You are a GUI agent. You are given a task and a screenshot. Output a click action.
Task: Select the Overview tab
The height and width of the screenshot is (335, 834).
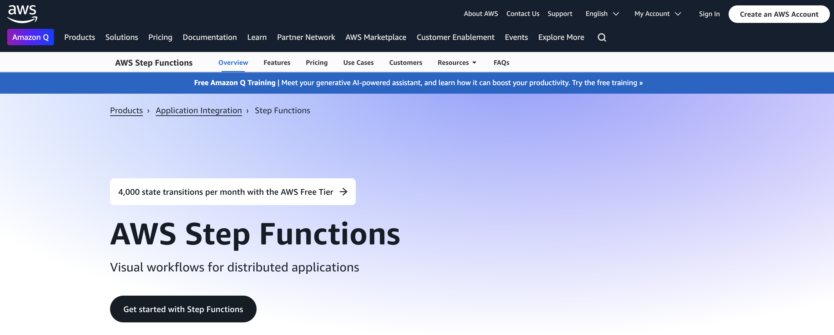click(x=233, y=63)
